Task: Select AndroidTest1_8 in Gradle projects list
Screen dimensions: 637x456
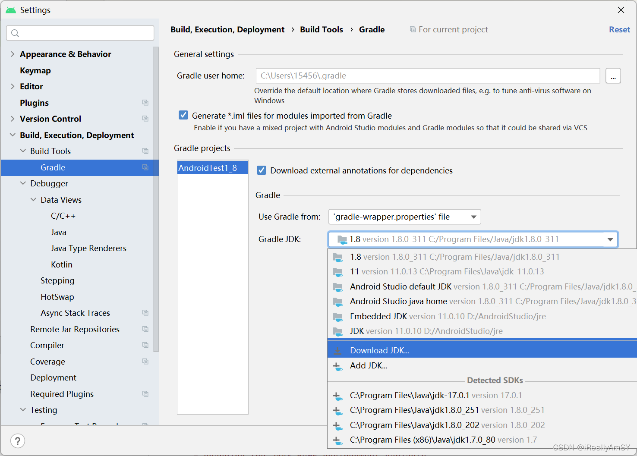Action: 213,168
